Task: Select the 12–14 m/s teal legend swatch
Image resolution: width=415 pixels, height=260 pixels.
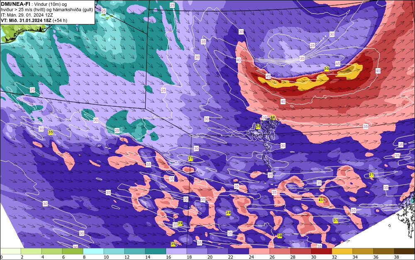Action: click(x=135, y=251)
